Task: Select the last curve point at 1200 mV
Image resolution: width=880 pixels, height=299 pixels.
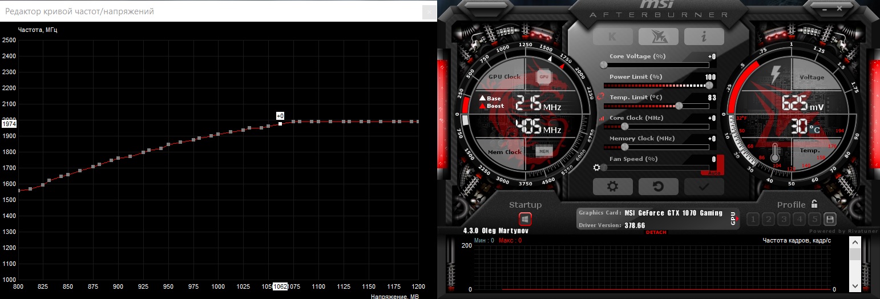Action: coord(418,122)
